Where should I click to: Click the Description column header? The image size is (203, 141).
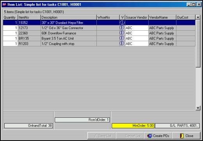point(69,17)
